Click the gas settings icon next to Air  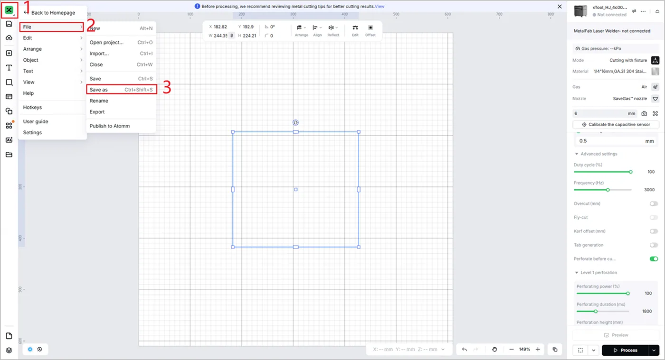655,87
